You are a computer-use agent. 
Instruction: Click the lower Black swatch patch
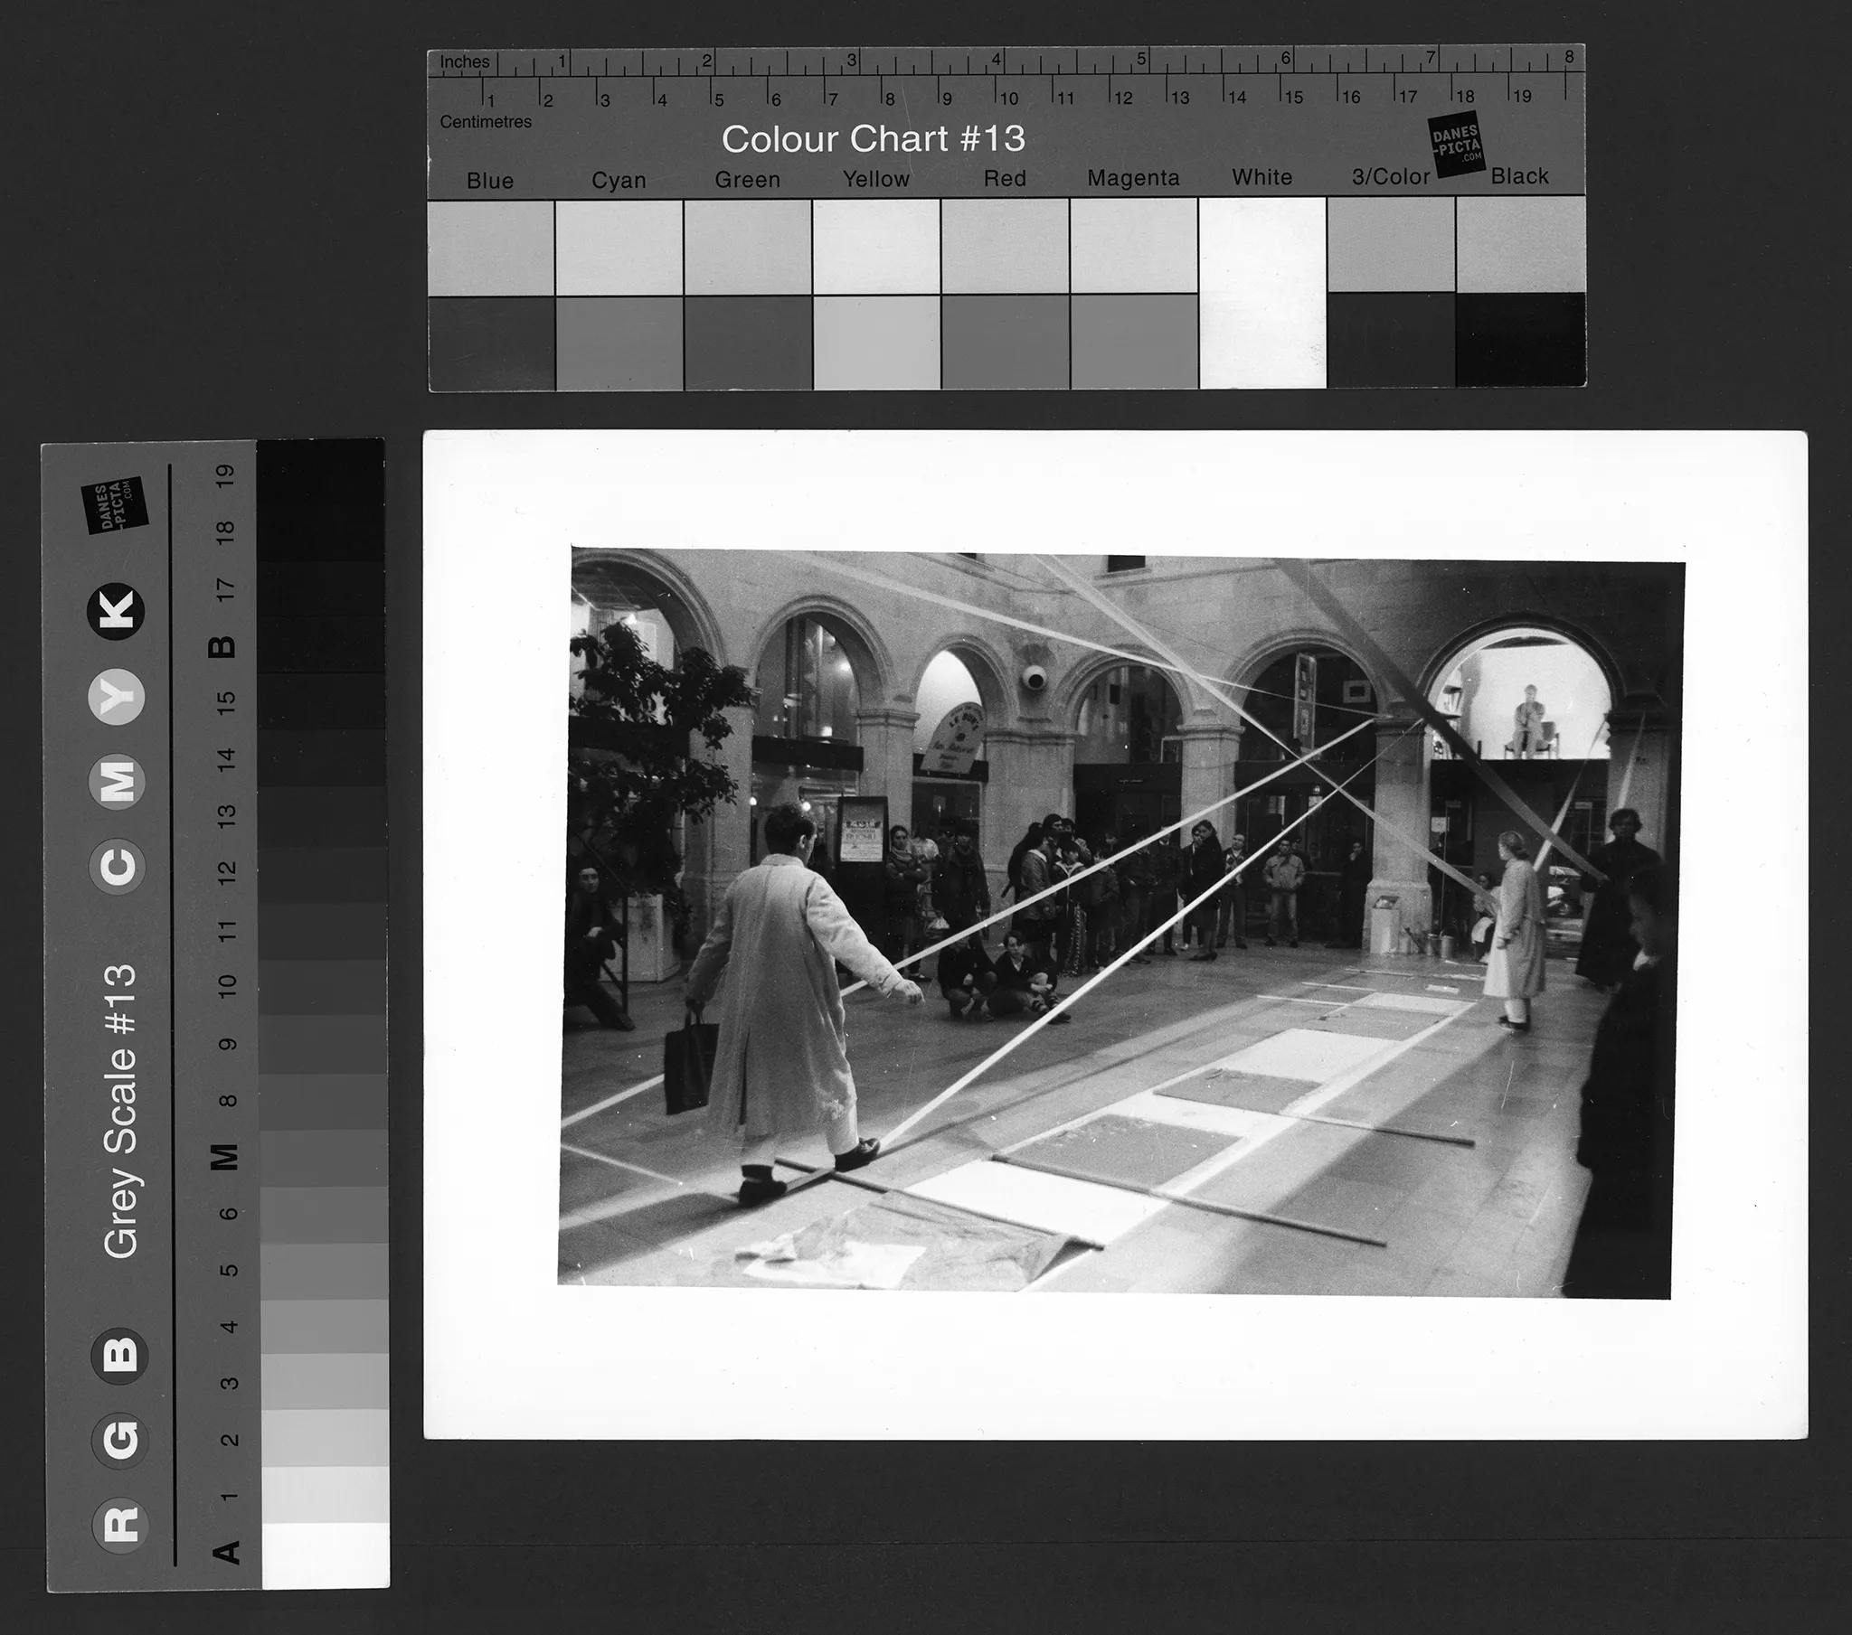(x=1520, y=339)
